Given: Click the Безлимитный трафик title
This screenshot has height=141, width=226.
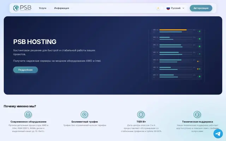Looking at the screenshot, I should [x=85, y=122].
